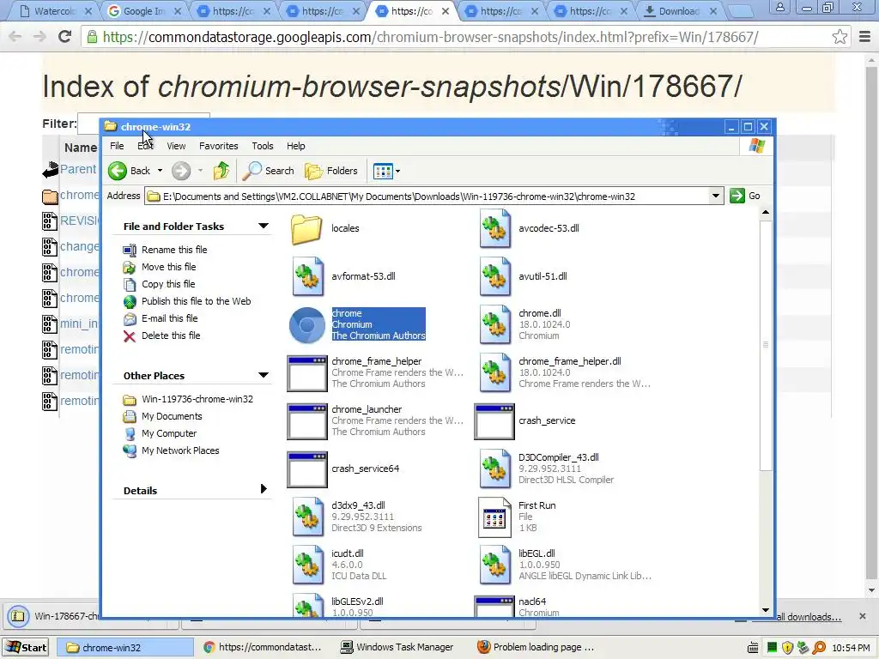Click the Explorer file list scrollbar up arrow
The image size is (879, 659).
pyautogui.click(x=766, y=213)
